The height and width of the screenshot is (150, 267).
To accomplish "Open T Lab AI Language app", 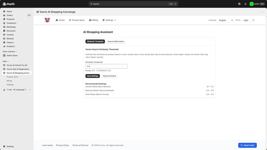I will [17, 90].
